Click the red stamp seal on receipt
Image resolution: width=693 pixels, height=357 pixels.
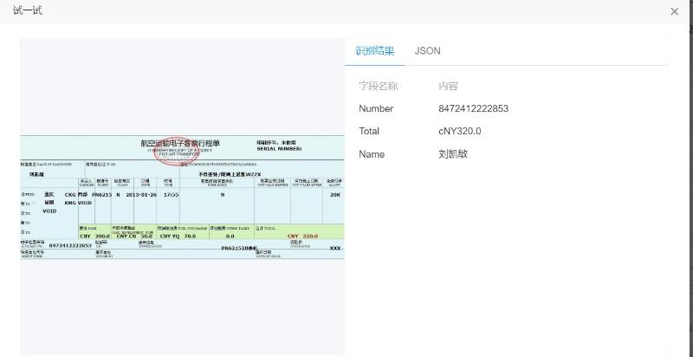pyautogui.click(x=177, y=152)
